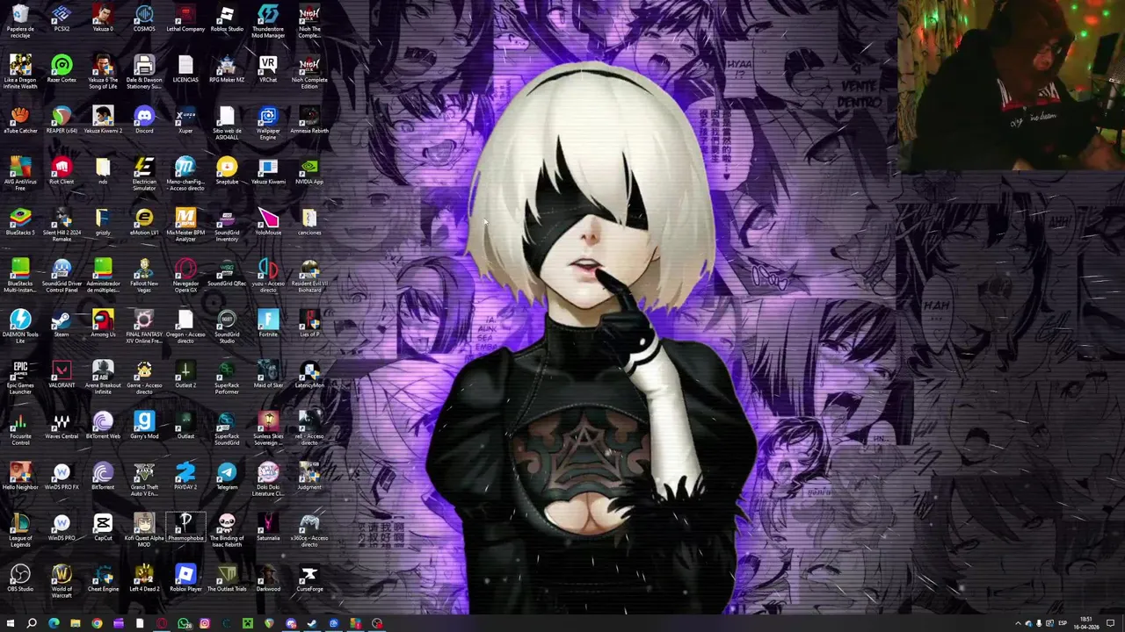Open Thunderstore Mod Manager icon
This screenshot has width=1125, height=632.
(268, 21)
